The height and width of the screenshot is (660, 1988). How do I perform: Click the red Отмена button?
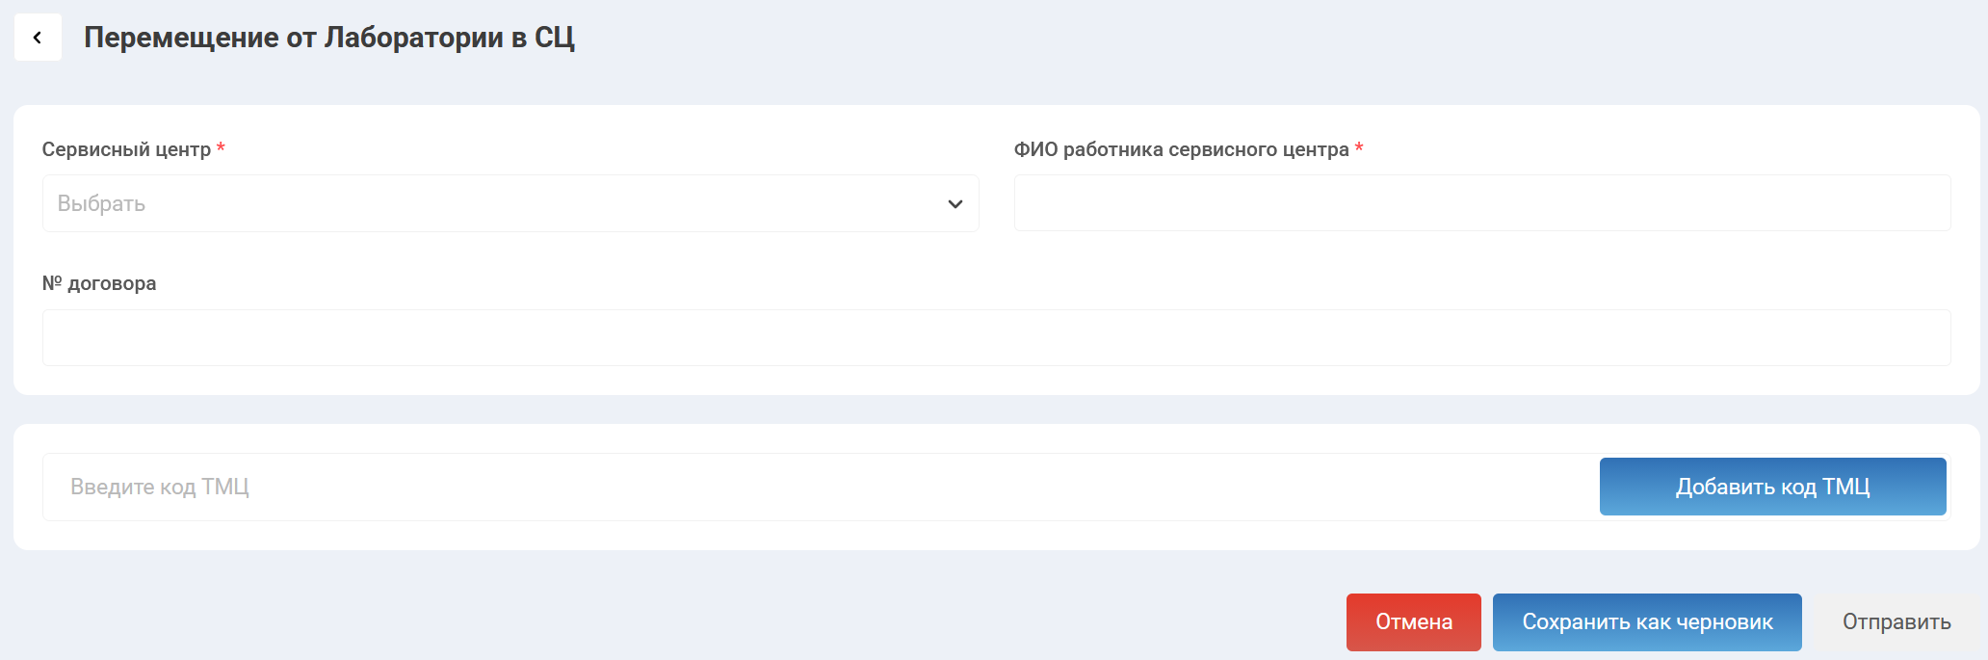[x=1413, y=622]
